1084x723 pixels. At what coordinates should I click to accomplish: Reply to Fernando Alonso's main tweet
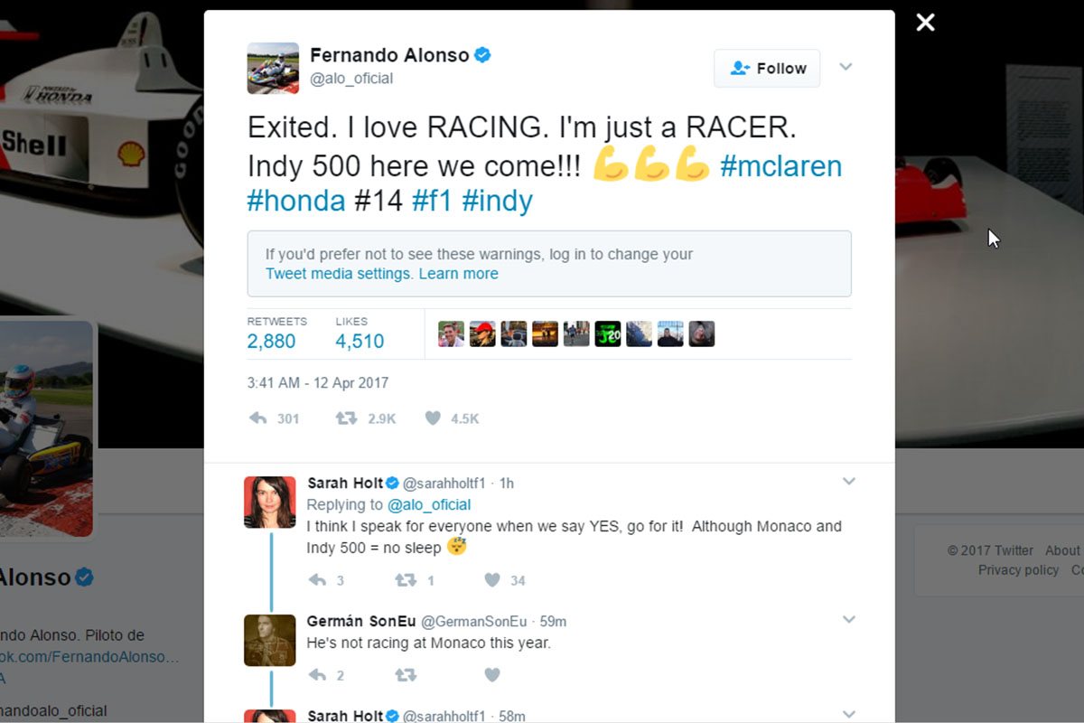pos(258,418)
